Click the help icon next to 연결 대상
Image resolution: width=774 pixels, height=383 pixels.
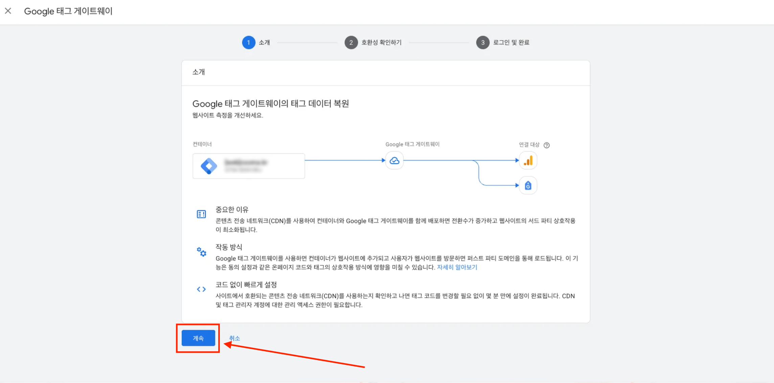[547, 145]
